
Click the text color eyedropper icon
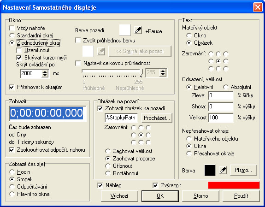223,170
